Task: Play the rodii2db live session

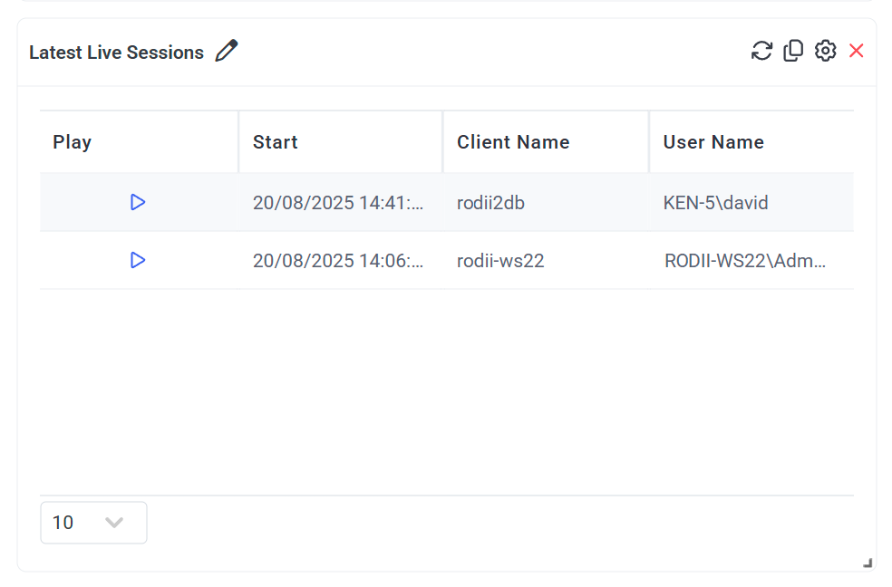Action: pyautogui.click(x=138, y=202)
